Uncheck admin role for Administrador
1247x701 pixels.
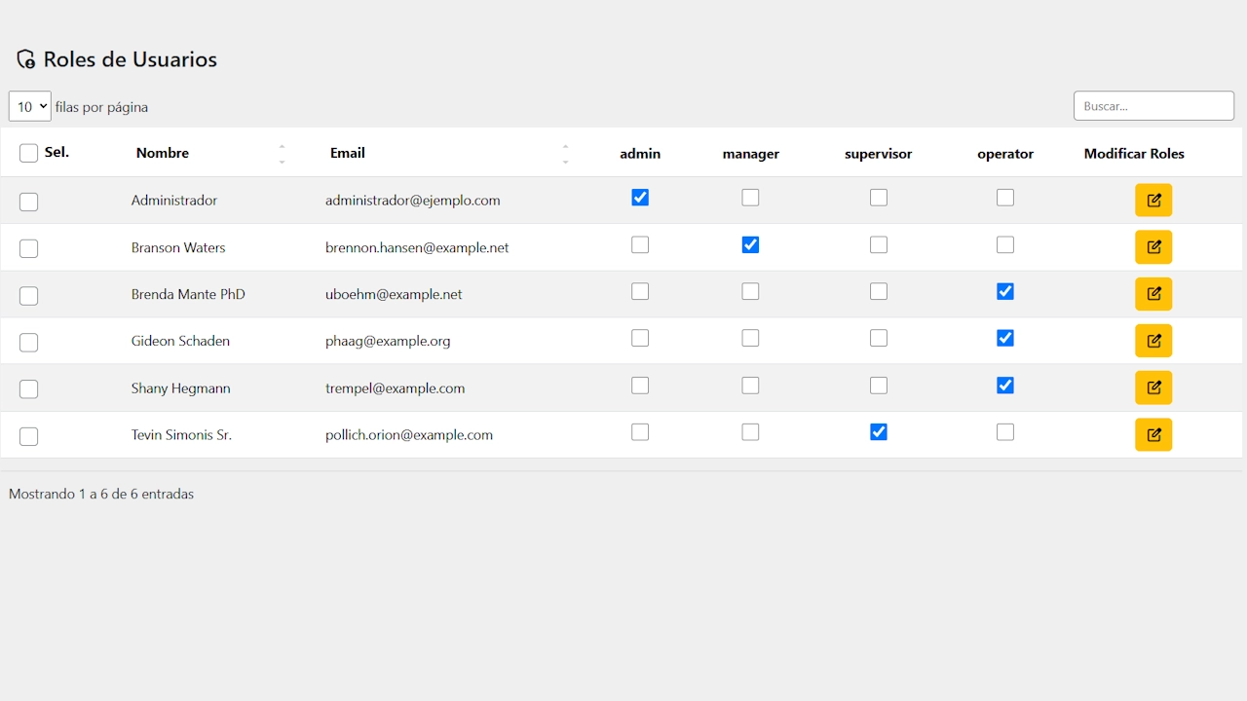pyautogui.click(x=640, y=198)
